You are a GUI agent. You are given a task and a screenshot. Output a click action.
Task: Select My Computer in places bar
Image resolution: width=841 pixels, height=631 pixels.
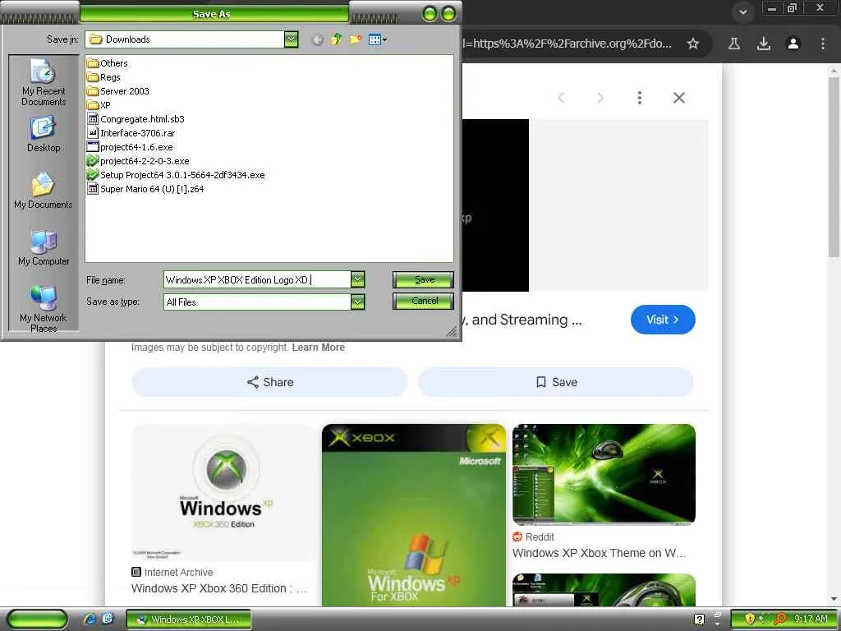coord(44,248)
